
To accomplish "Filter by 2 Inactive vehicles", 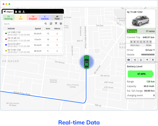I will click(45, 18).
